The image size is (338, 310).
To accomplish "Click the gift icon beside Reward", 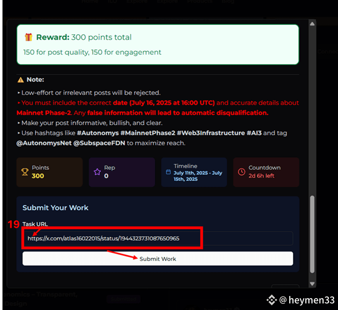I will pyautogui.click(x=28, y=37).
